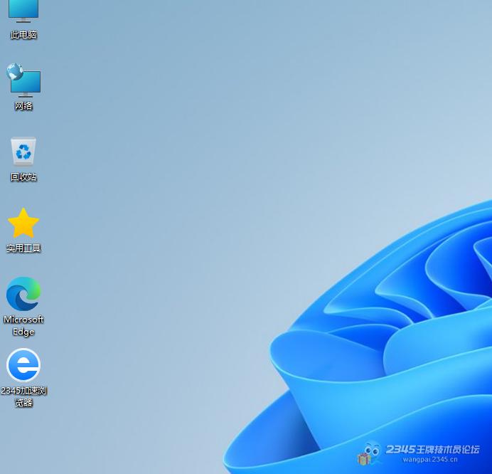The width and height of the screenshot is (492, 474).
Task: Click the 2345加速浏览器 label text
Action: click(23, 396)
